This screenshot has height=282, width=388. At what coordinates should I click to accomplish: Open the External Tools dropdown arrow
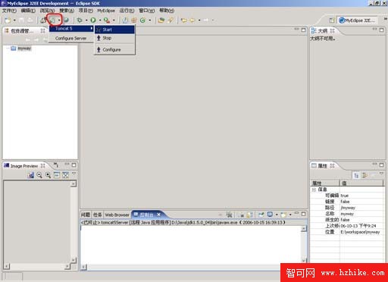[x=114, y=20]
